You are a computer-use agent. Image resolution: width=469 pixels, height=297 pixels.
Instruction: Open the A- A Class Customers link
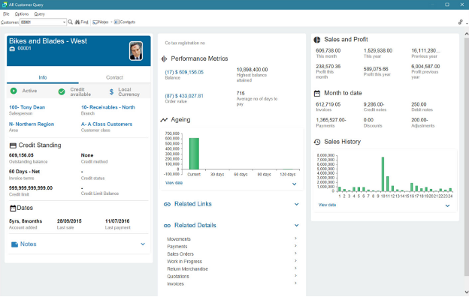107,124
